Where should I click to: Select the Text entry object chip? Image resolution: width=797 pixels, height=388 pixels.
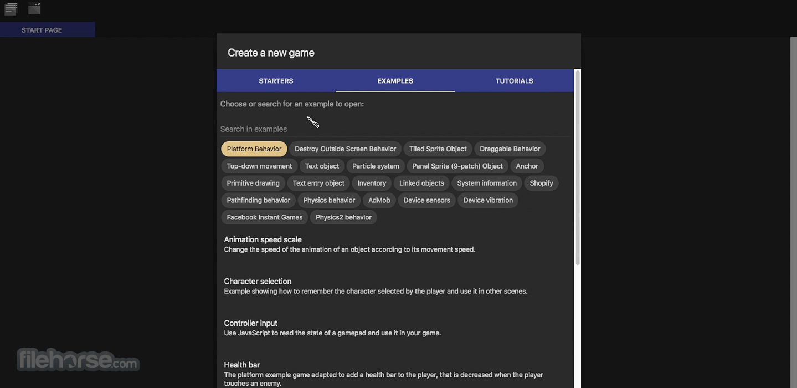318,183
